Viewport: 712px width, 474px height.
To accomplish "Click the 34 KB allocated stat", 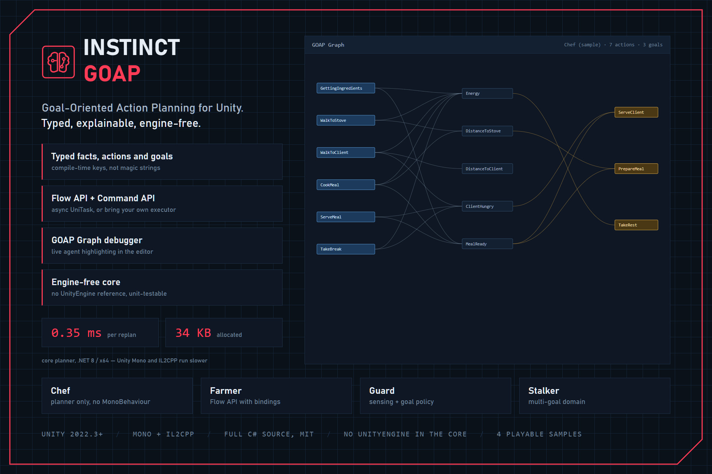I will [224, 333].
